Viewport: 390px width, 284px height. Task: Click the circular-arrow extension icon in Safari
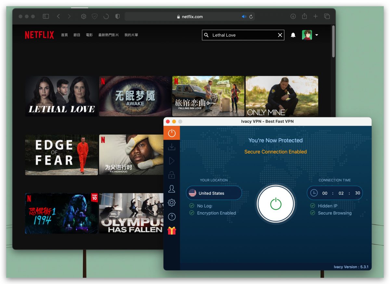point(106,16)
